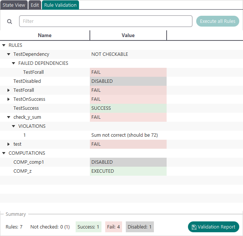Expand the TestOnSuccess rule
This screenshot has width=243, height=236.
tap(9, 99)
